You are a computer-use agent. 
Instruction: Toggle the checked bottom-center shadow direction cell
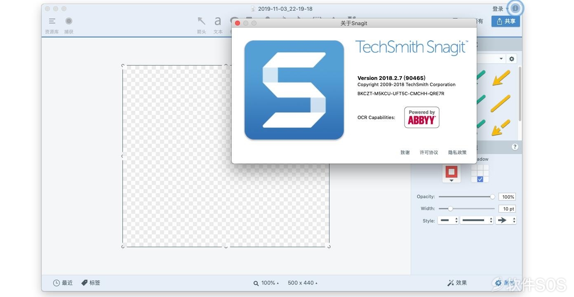click(480, 179)
